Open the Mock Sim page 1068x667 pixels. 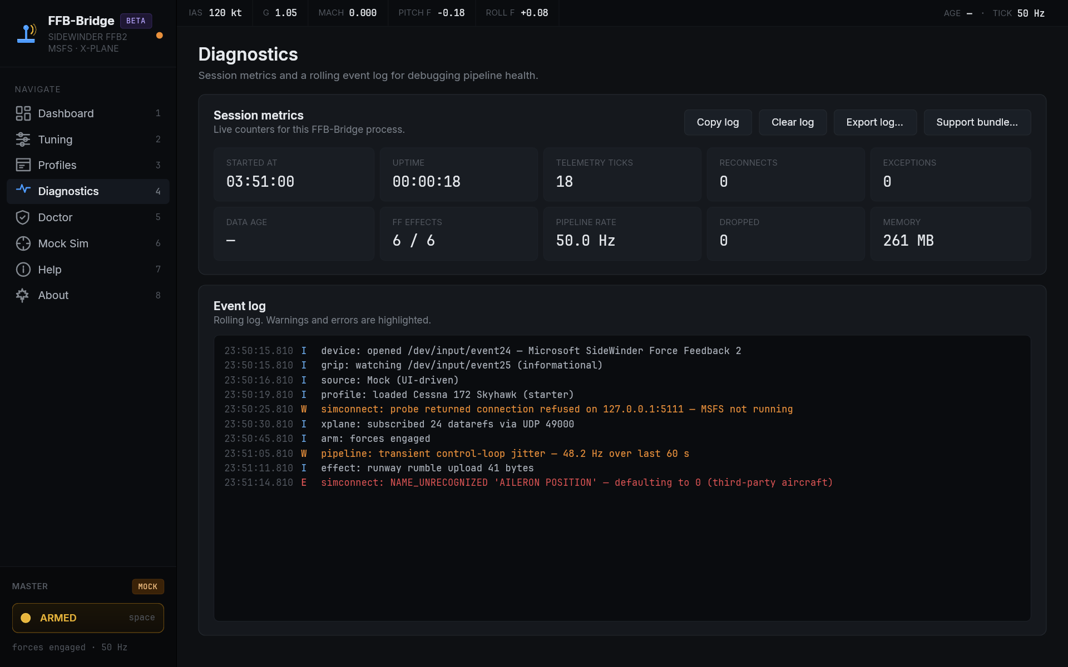tap(63, 243)
